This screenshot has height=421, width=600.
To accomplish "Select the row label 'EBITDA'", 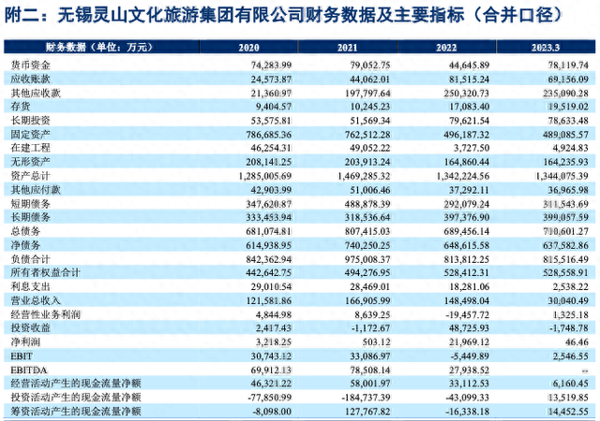I will tap(29, 370).
